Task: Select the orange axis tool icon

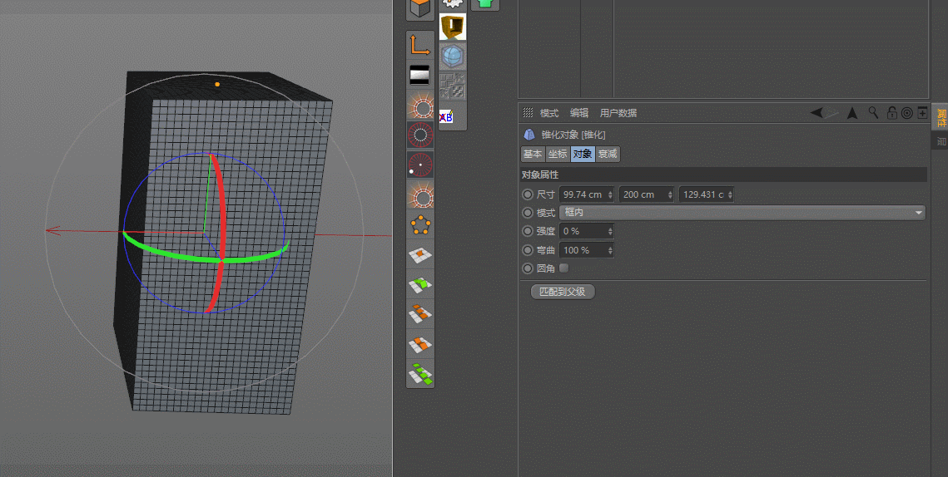Action: point(419,45)
